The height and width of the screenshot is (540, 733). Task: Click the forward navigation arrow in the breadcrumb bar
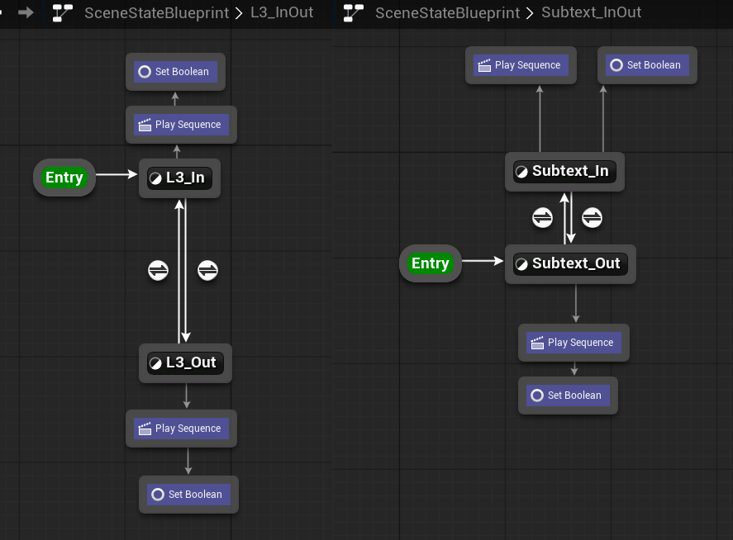[25, 12]
